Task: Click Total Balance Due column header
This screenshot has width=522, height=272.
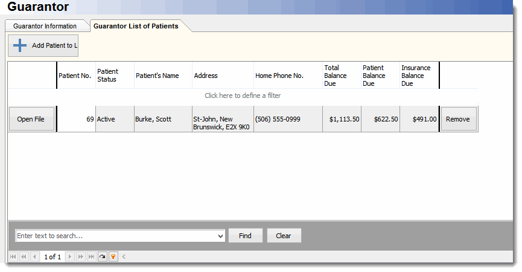Action: coord(342,76)
